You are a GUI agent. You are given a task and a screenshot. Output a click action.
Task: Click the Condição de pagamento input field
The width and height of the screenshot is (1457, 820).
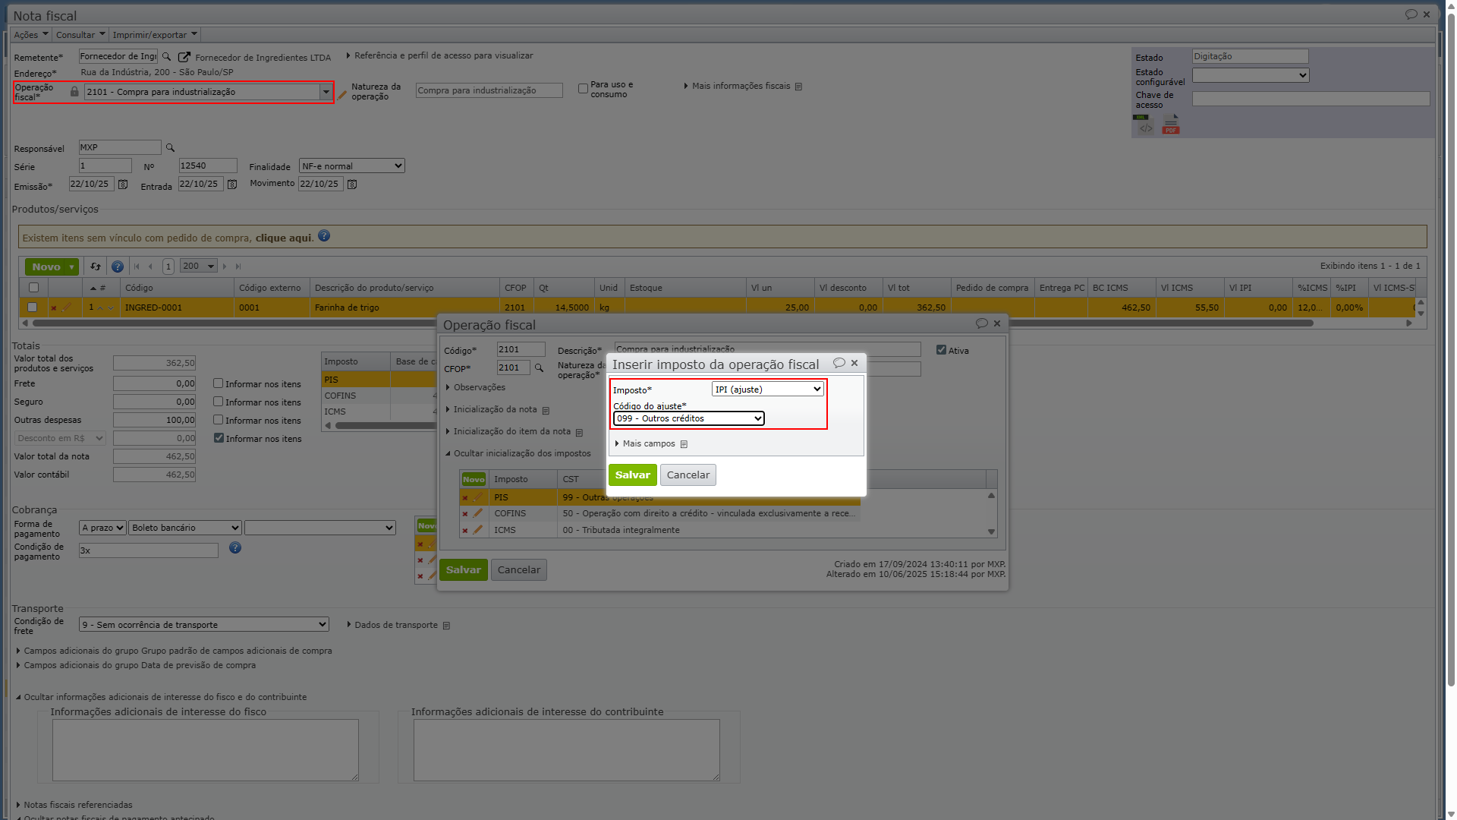pos(149,550)
